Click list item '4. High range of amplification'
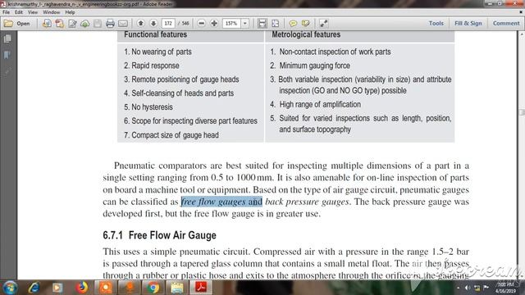Viewport: 525px width, 295px height. [x=315, y=104]
